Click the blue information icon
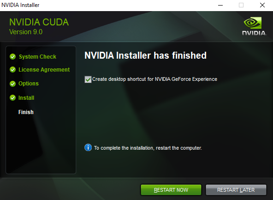Screen dimensions: 273x200 point(88,147)
